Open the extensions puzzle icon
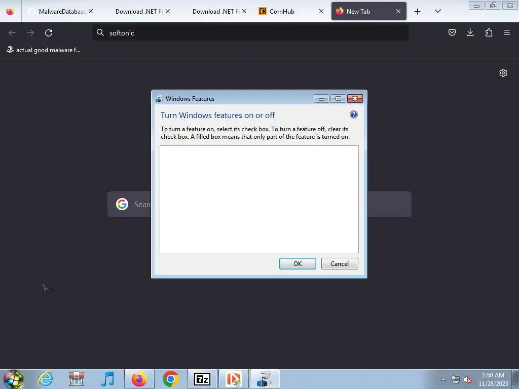 point(489,32)
